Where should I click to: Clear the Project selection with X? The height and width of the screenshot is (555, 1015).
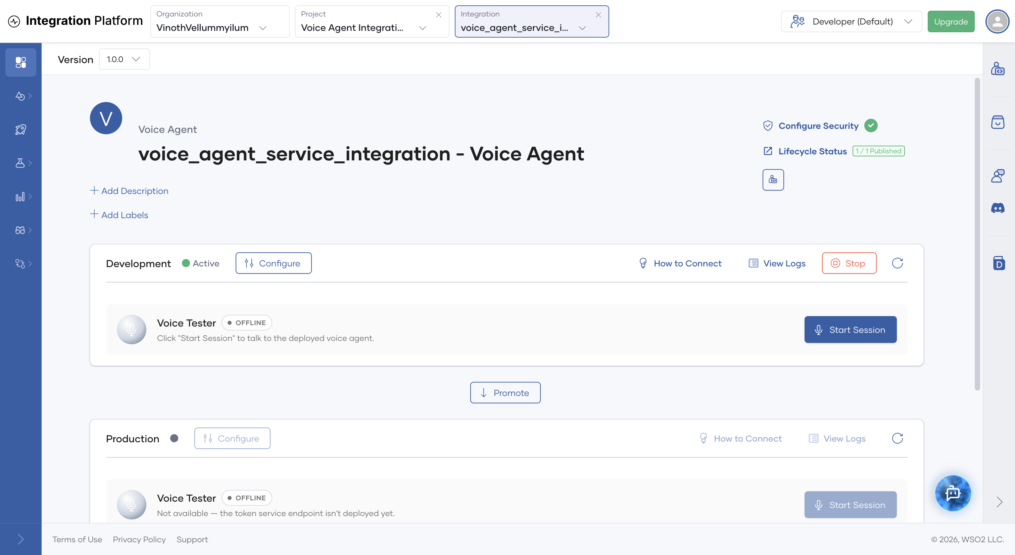coord(439,14)
